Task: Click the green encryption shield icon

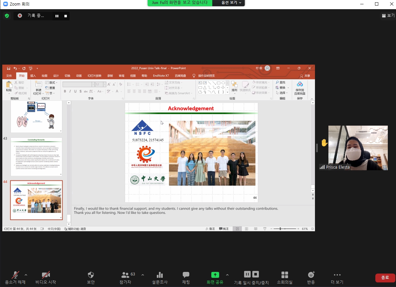Action: tap(7, 16)
